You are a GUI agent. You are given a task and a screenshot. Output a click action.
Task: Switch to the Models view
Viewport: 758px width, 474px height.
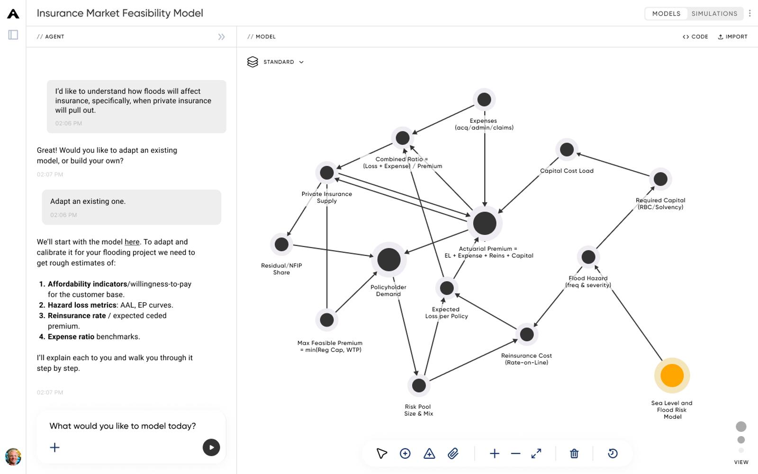(666, 14)
